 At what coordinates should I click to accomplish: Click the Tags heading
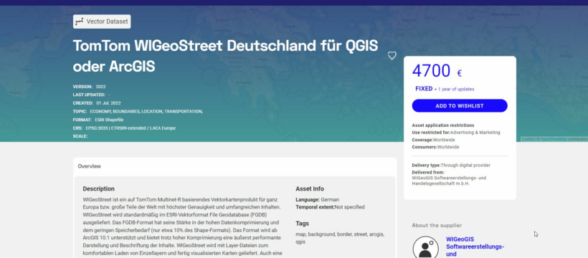click(303, 224)
